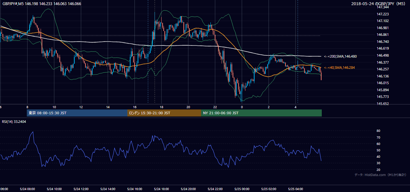
Task: Select the London session bar ロンドン 15:30-21:00 JST
Action: [164, 113]
